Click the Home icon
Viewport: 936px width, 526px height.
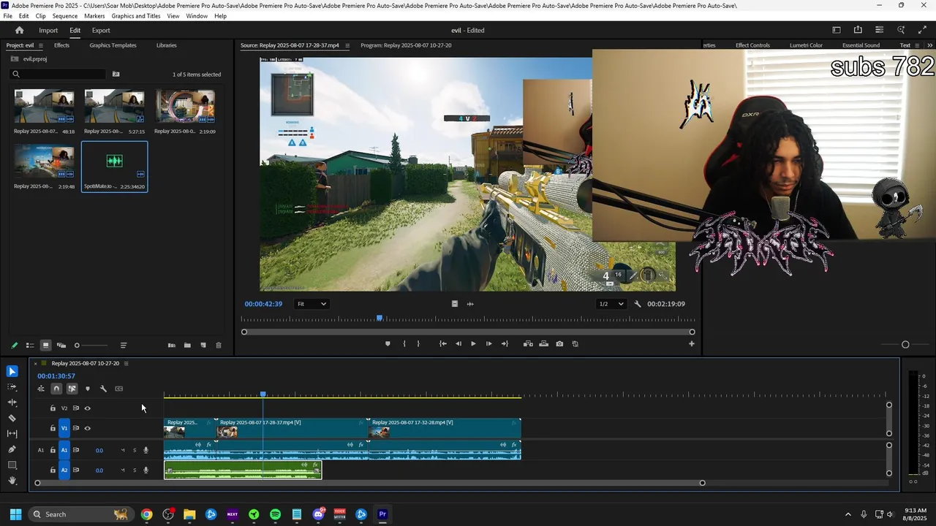tap(19, 30)
